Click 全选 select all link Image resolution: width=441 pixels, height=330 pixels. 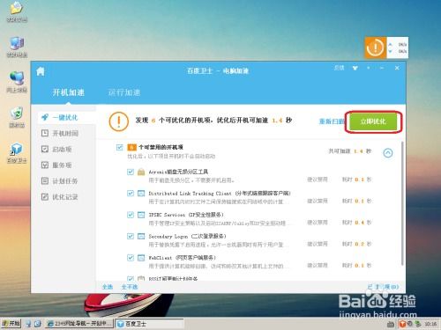(108, 287)
